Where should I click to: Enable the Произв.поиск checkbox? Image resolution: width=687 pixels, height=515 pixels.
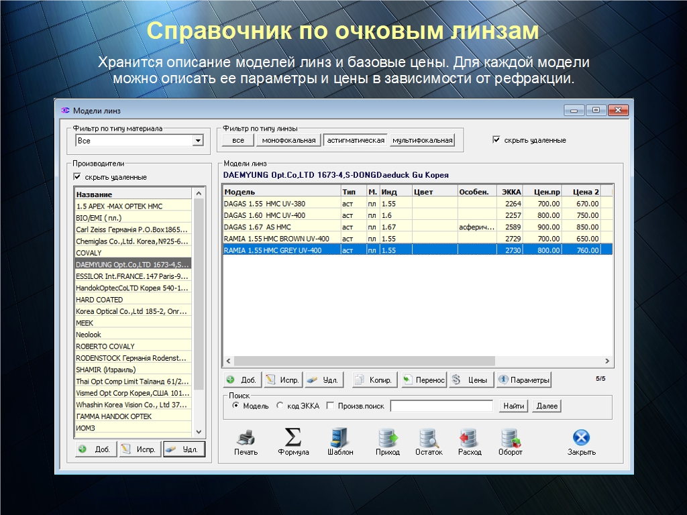(330, 406)
